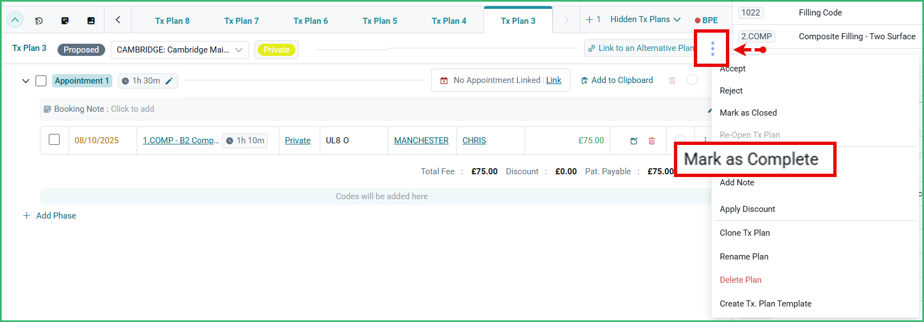Open the image gallery icon in toolbar

click(91, 20)
